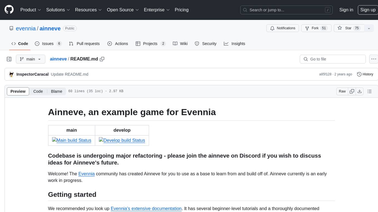Expand the Product menu
Image resolution: width=378 pixels, height=212 pixels.
pyautogui.click(x=31, y=10)
